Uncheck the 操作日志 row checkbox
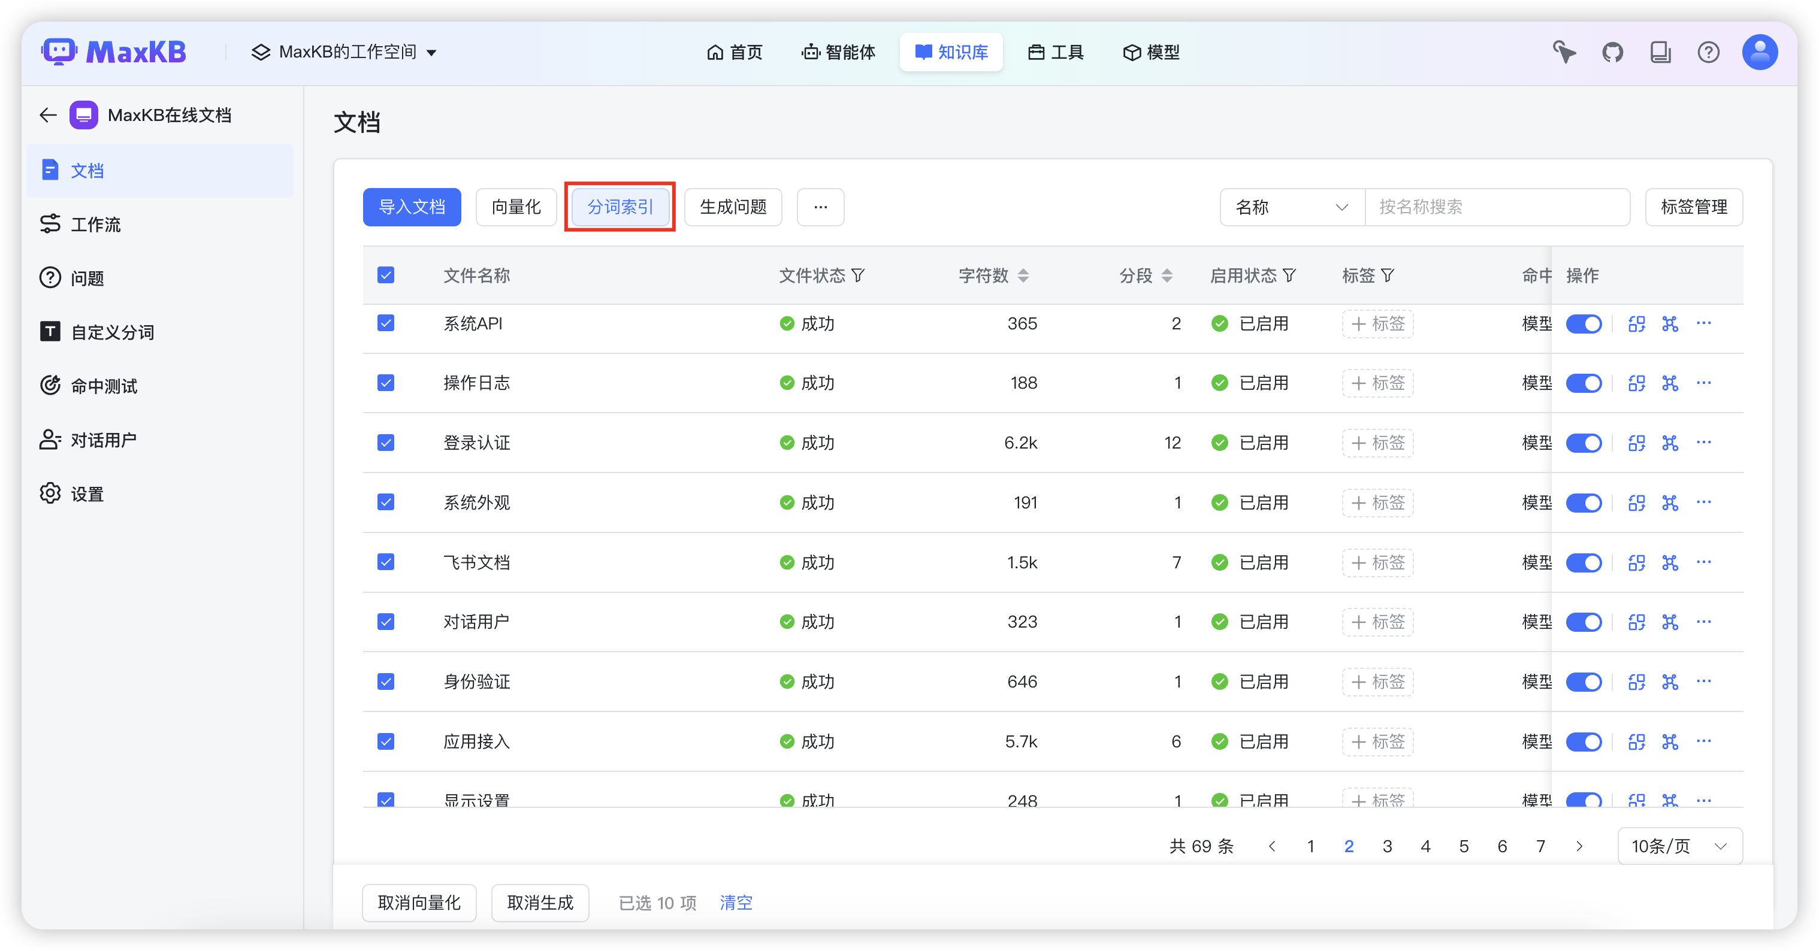Screen dimensions: 1819x951 pyautogui.click(x=386, y=383)
